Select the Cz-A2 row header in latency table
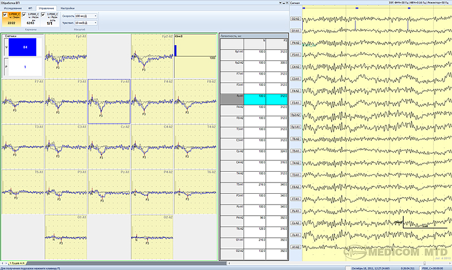This screenshot has height=270, width=452. (x=232, y=155)
